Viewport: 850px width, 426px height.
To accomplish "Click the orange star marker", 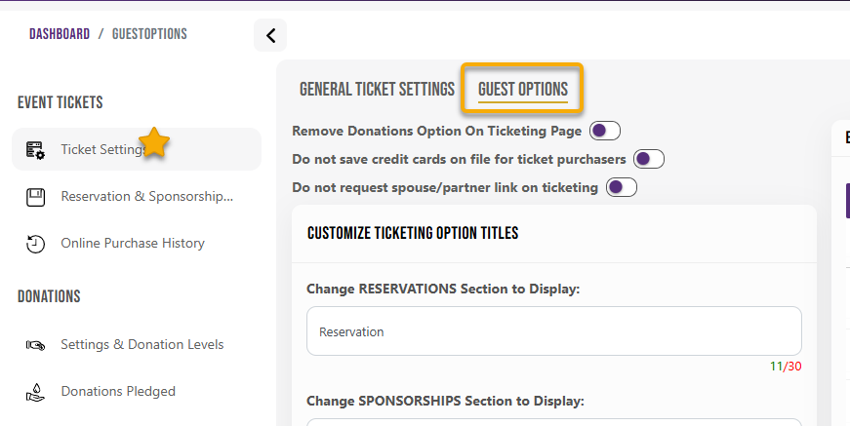I will 154,144.
